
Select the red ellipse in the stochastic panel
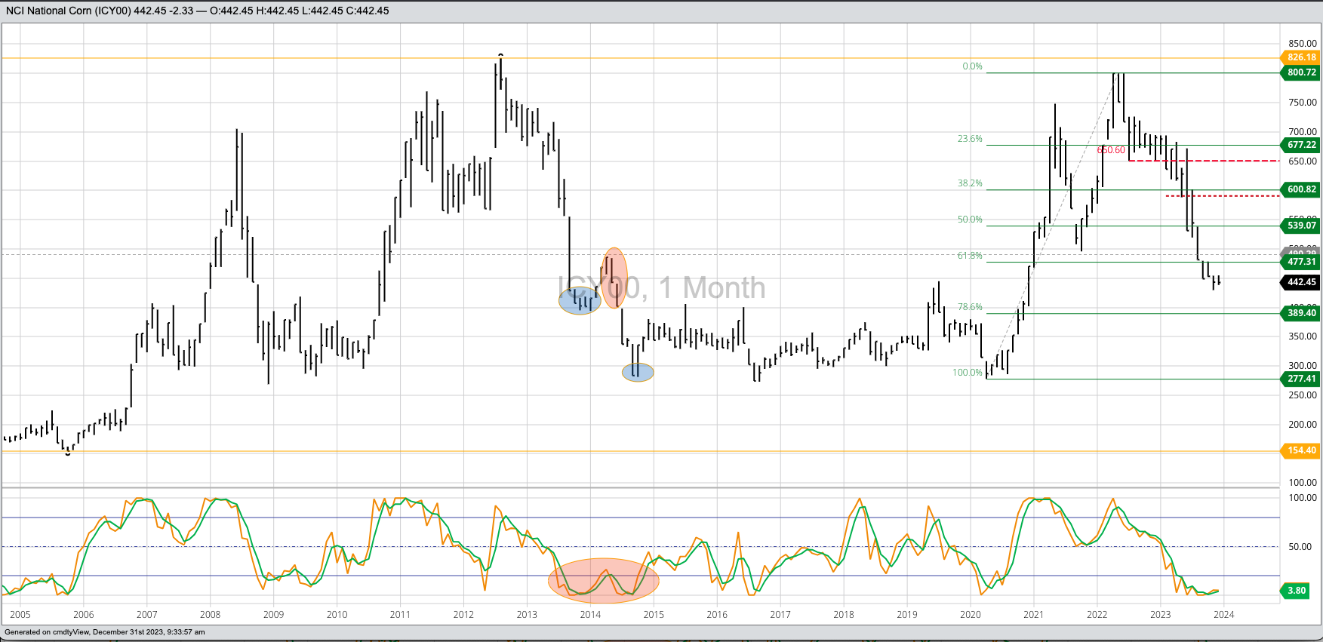(603, 580)
